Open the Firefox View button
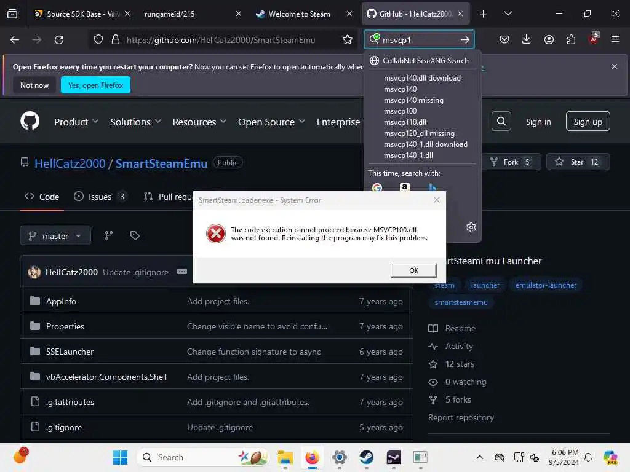Screen dimensions: 630x472 tap(12, 14)
